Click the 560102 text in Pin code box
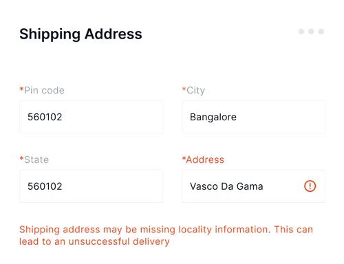This screenshot has width=344, height=264. [45, 117]
